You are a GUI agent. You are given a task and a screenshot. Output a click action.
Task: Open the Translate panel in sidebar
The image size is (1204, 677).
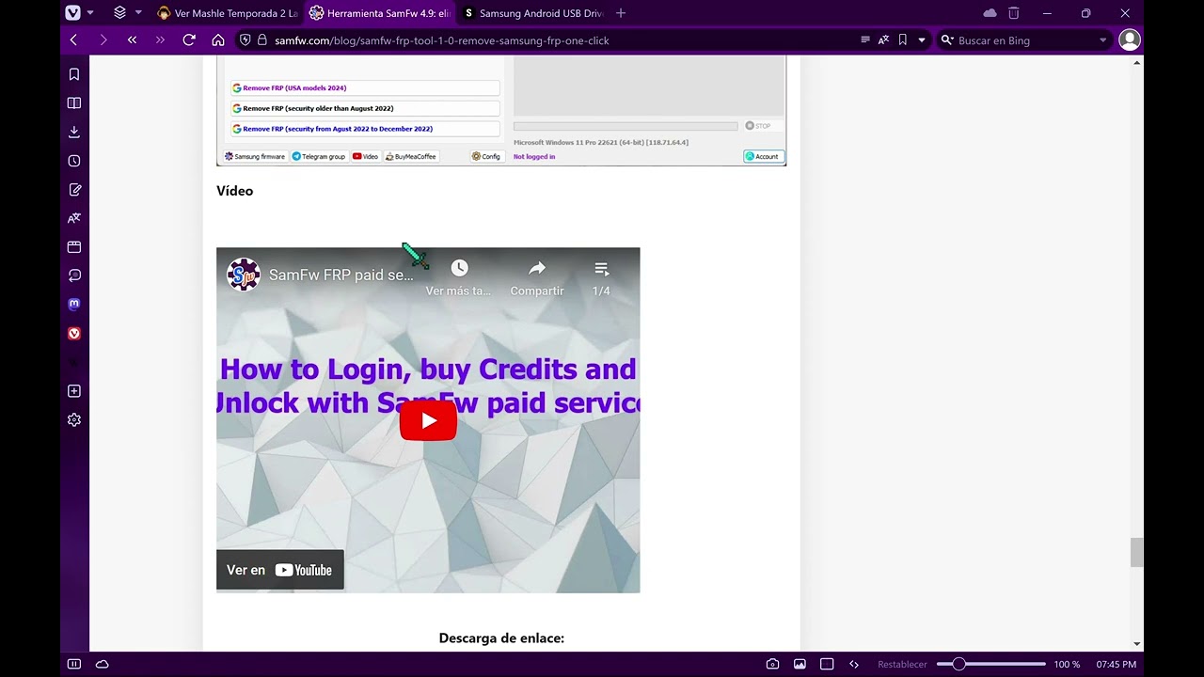[x=74, y=218]
